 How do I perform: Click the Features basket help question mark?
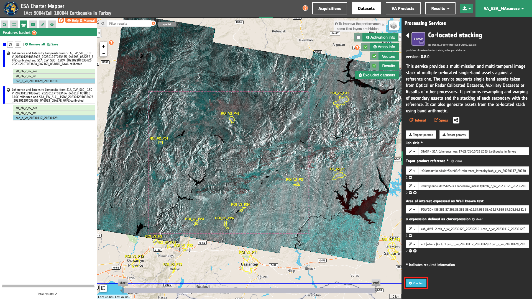point(34,33)
